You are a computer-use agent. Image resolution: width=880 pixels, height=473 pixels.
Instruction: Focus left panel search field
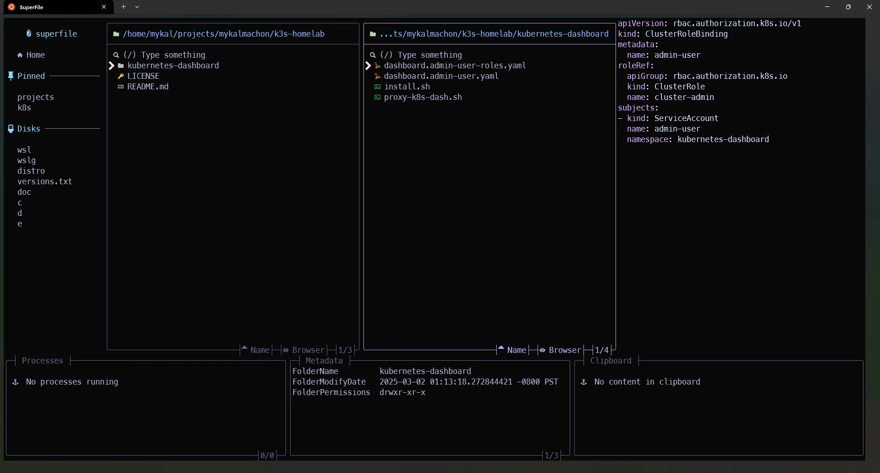point(233,55)
